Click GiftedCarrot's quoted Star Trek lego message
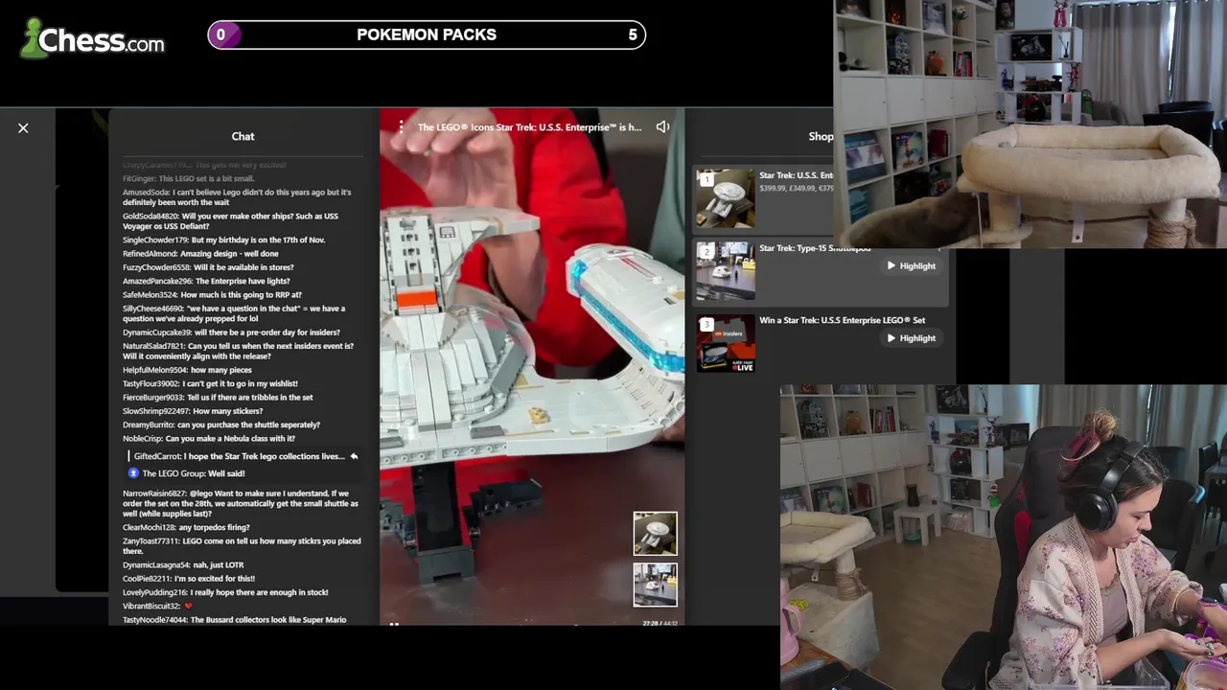This screenshot has width=1227, height=690. point(239,456)
